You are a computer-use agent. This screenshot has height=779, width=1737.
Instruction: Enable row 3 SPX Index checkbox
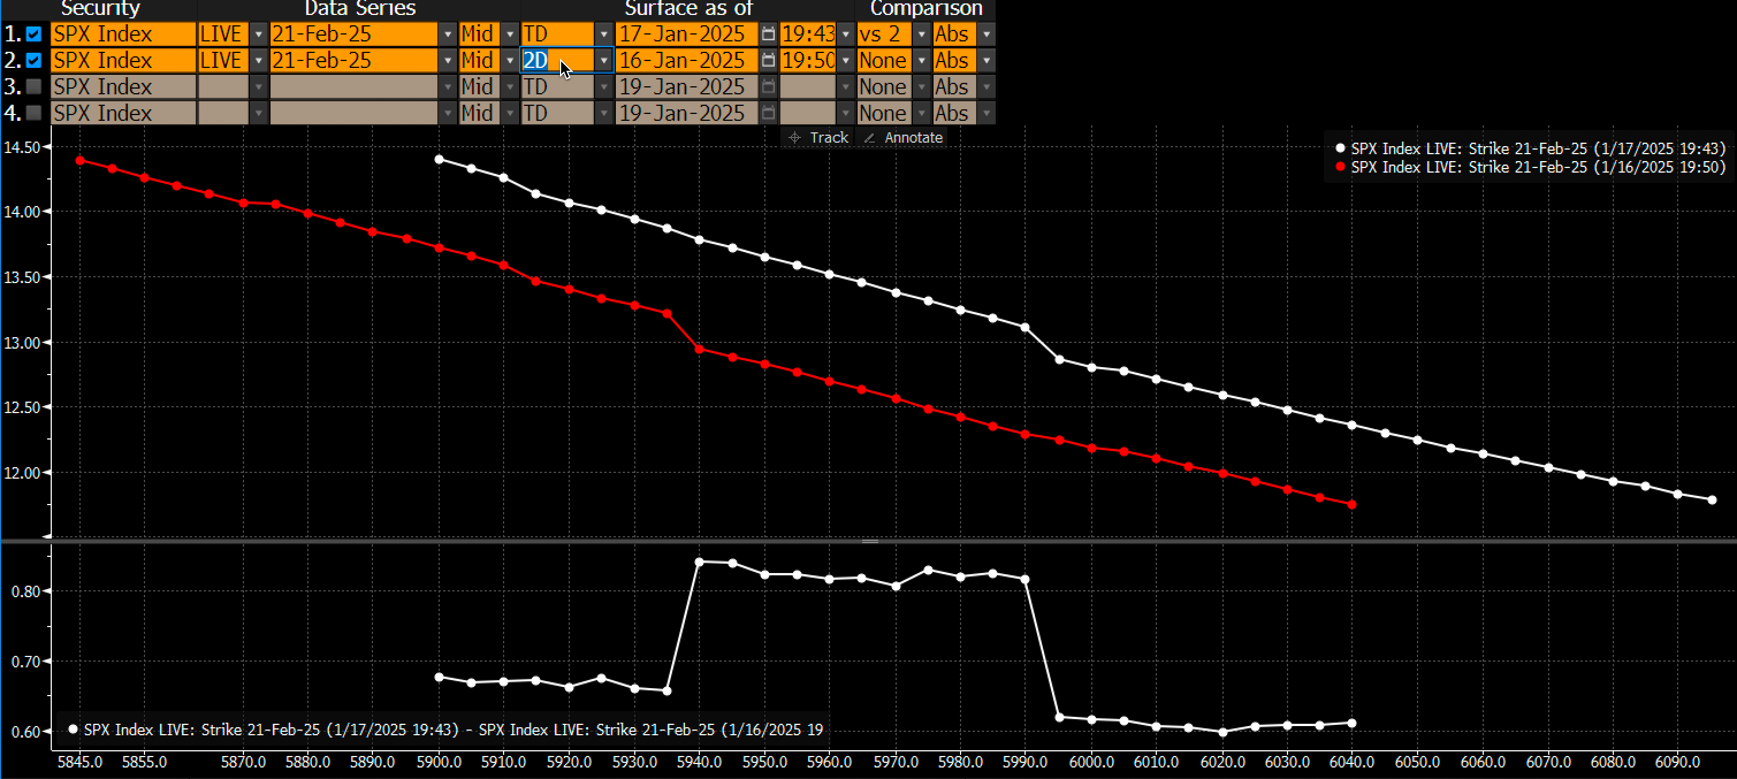34,87
